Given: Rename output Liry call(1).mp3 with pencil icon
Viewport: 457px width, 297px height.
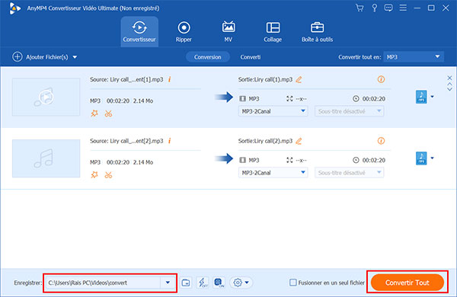Looking at the screenshot, I should click(299, 79).
